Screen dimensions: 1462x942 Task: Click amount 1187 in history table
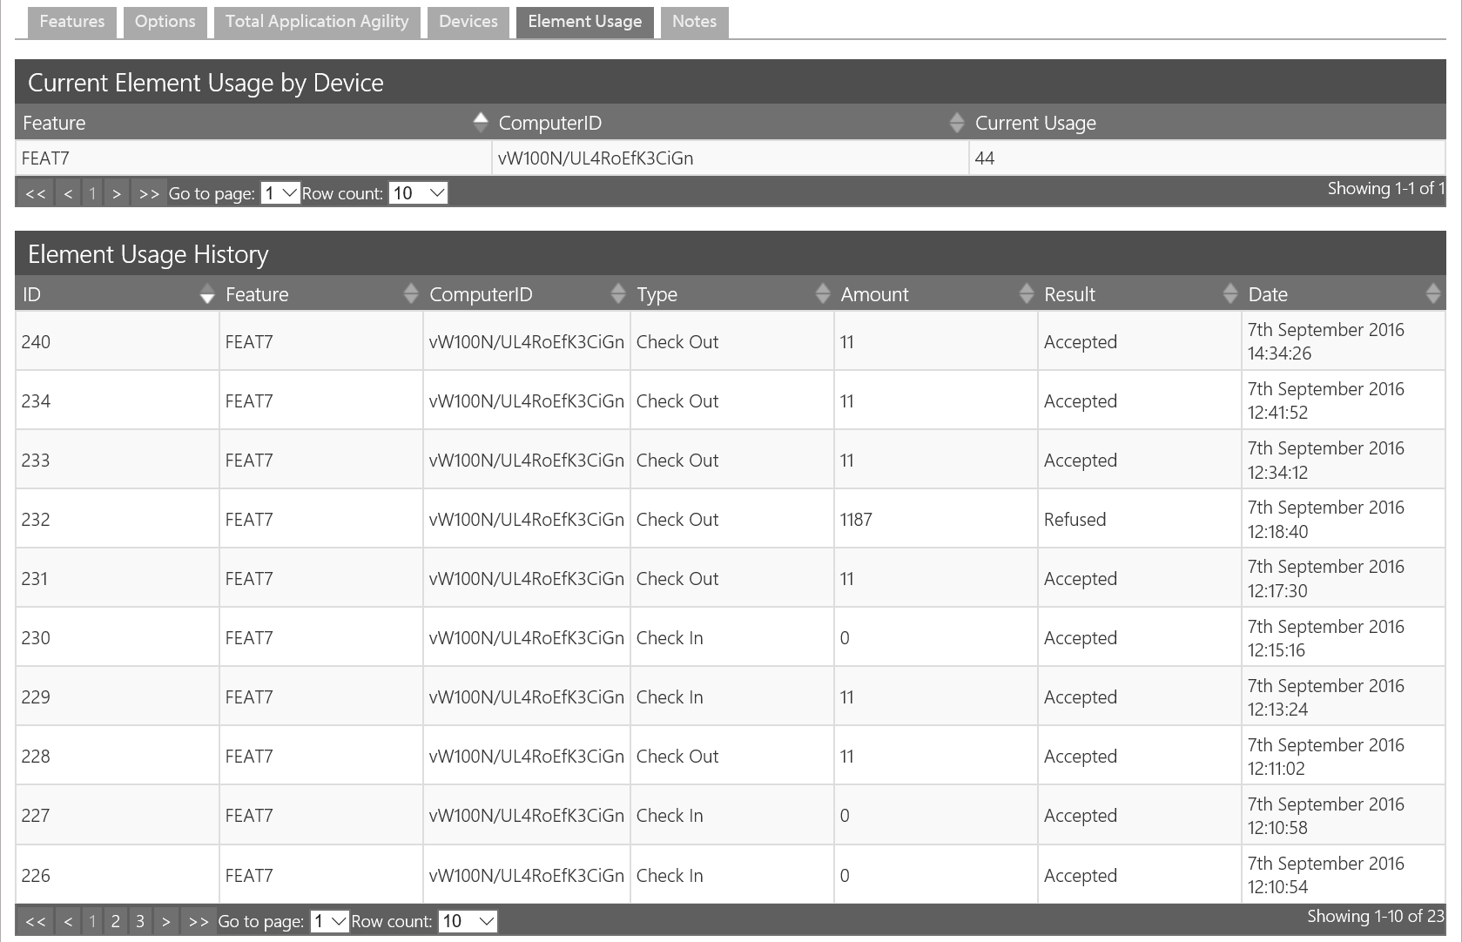coord(856,520)
